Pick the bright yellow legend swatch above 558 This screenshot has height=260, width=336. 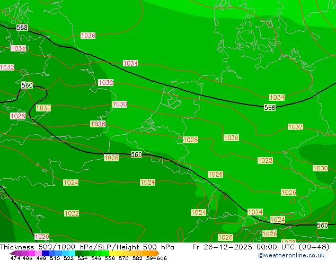tap(112, 253)
